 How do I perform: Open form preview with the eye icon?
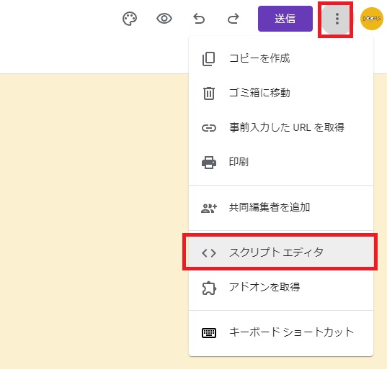[x=164, y=19]
